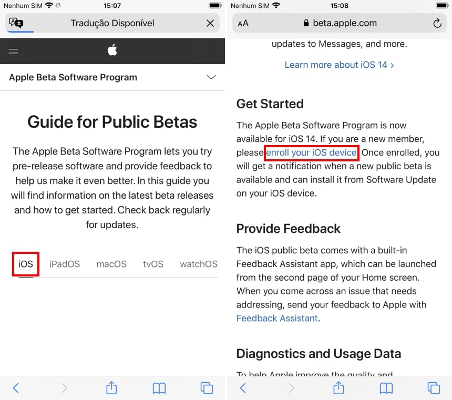This screenshot has height=400, width=452.
Task: Tap Wi-Fi icon in right status bar
Action: pyautogui.click(x=276, y=5)
